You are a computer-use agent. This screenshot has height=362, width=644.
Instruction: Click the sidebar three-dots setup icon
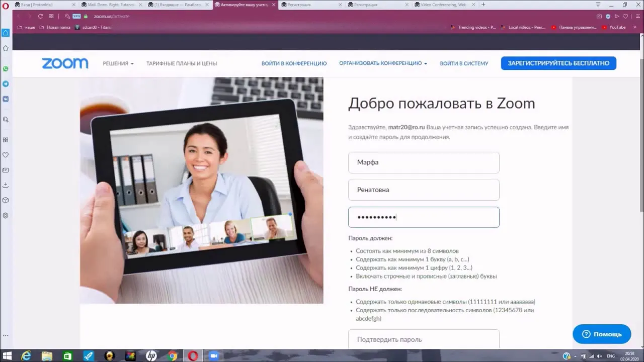(6, 335)
